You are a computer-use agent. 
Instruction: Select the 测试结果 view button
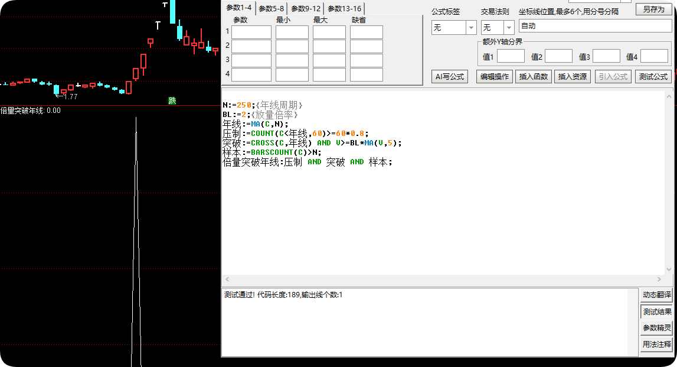tap(657, 311)
